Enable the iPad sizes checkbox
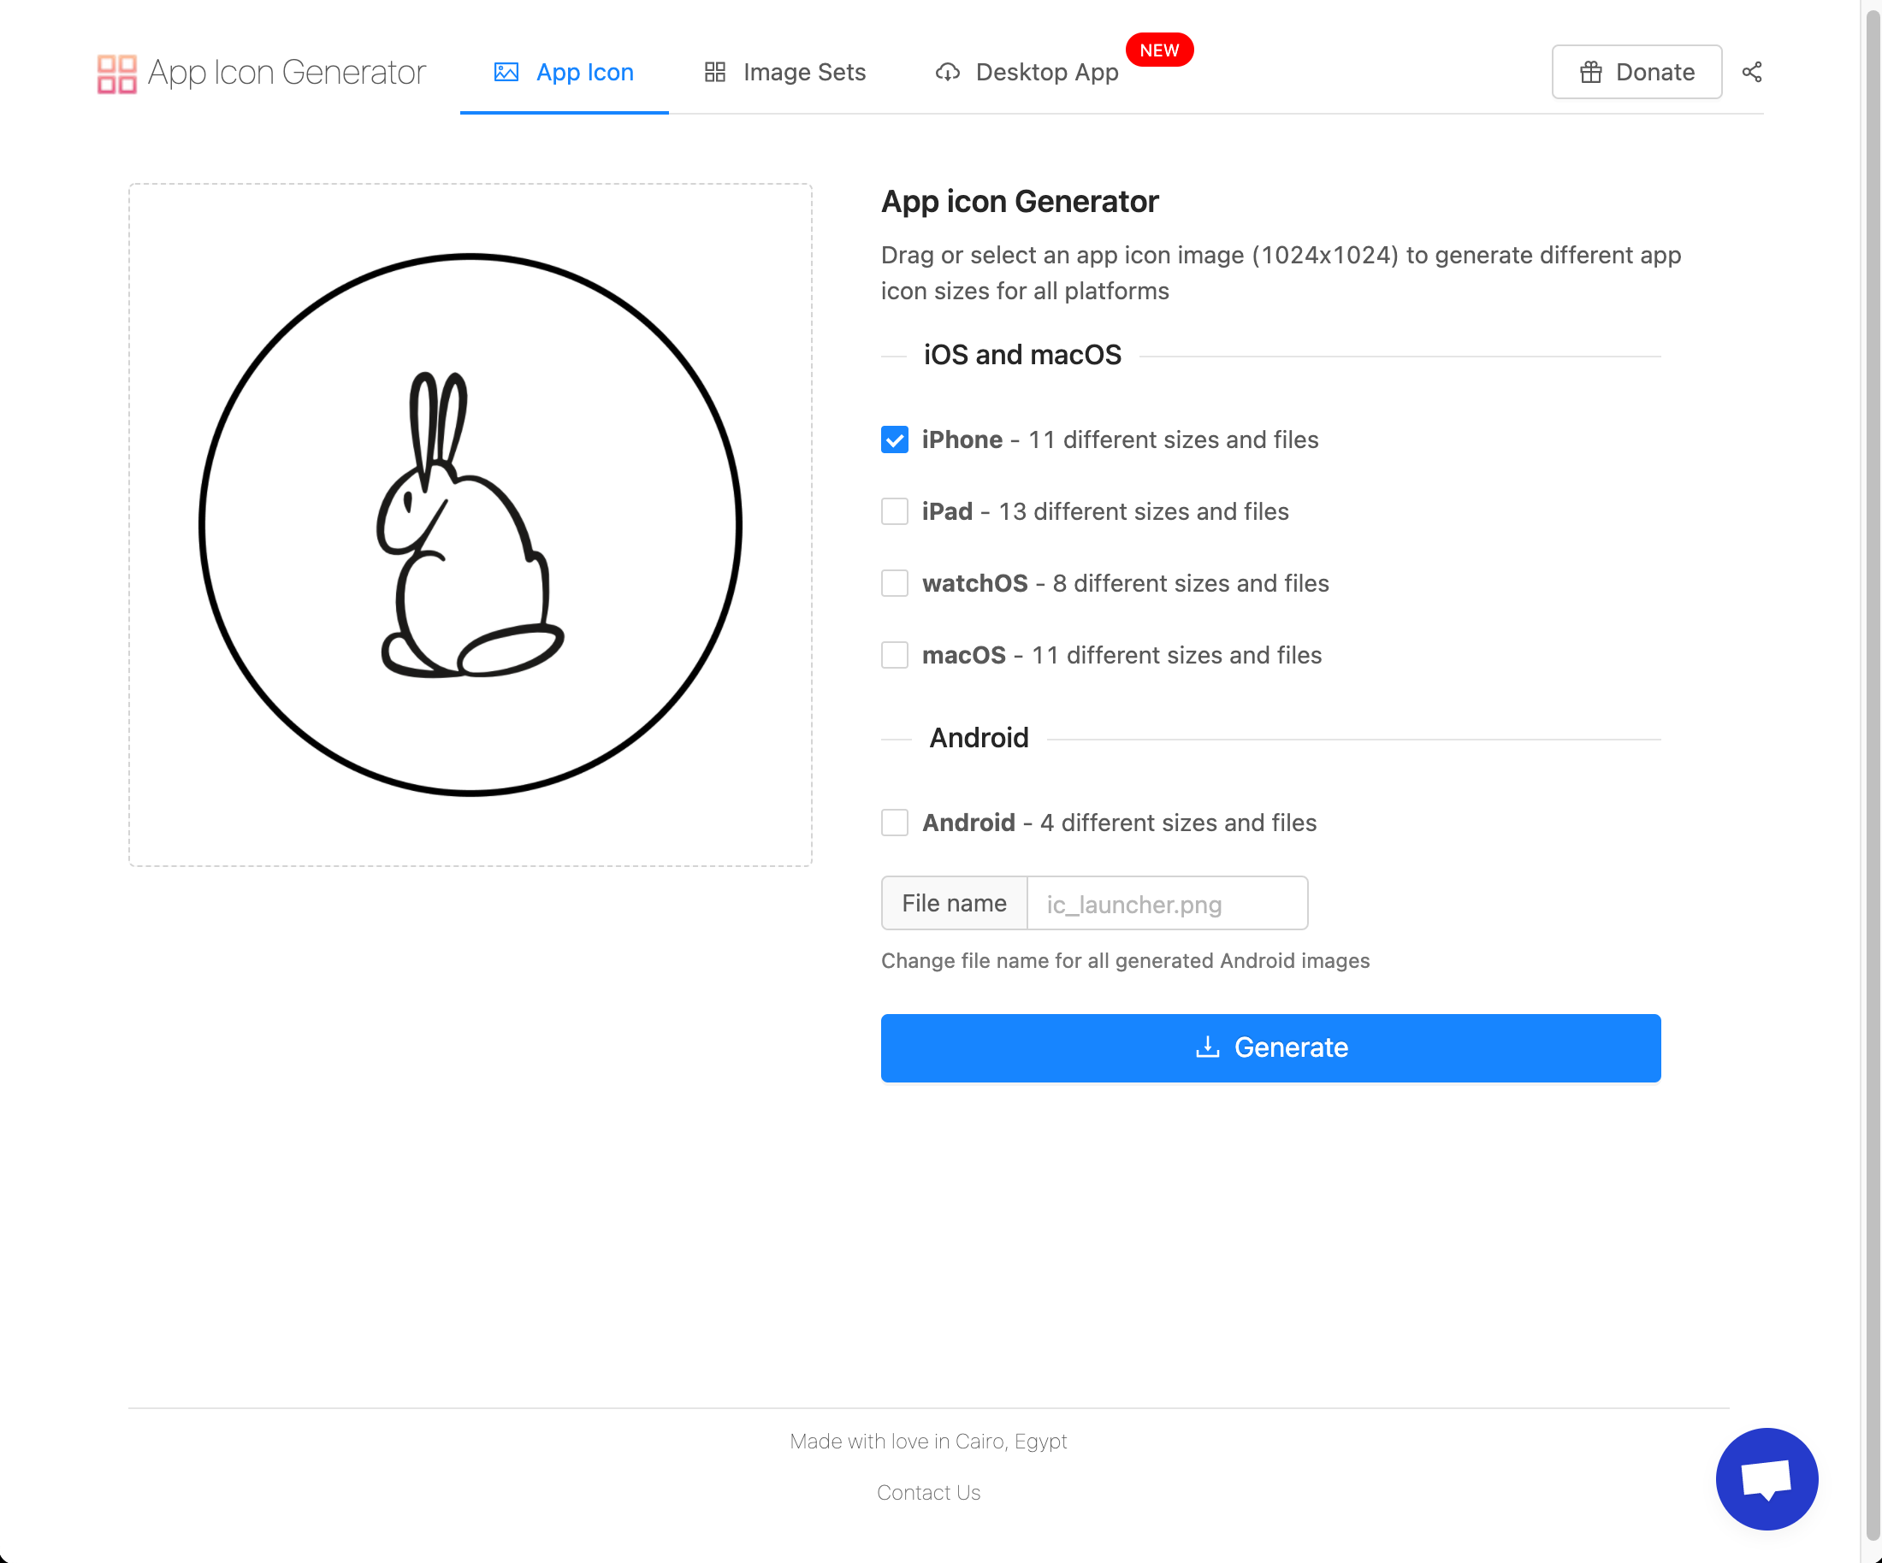Screen dimensions: 1882x1563 (895, 511)
